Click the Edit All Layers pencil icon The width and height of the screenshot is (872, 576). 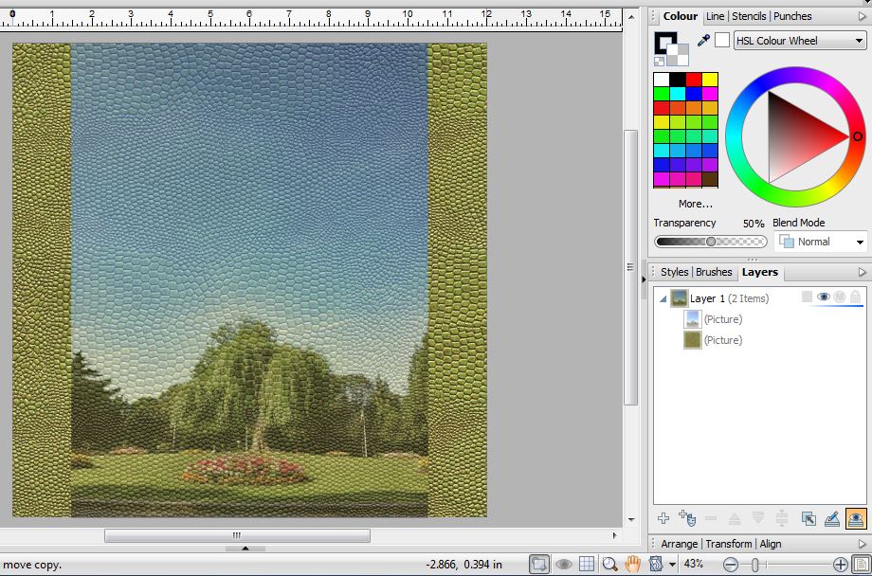[831, 518]
